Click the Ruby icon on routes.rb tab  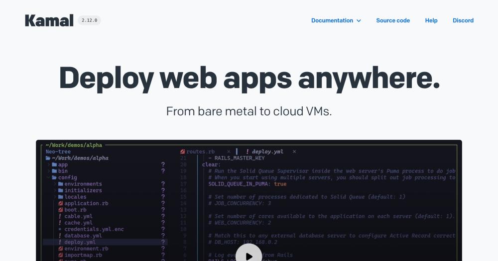click(x=182, y=152)
